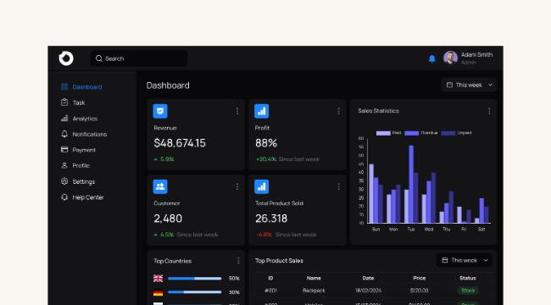Viewport: 551px width, 305px height.
Task: Click the United Kingdom flag icon
Action: [159, 278]
